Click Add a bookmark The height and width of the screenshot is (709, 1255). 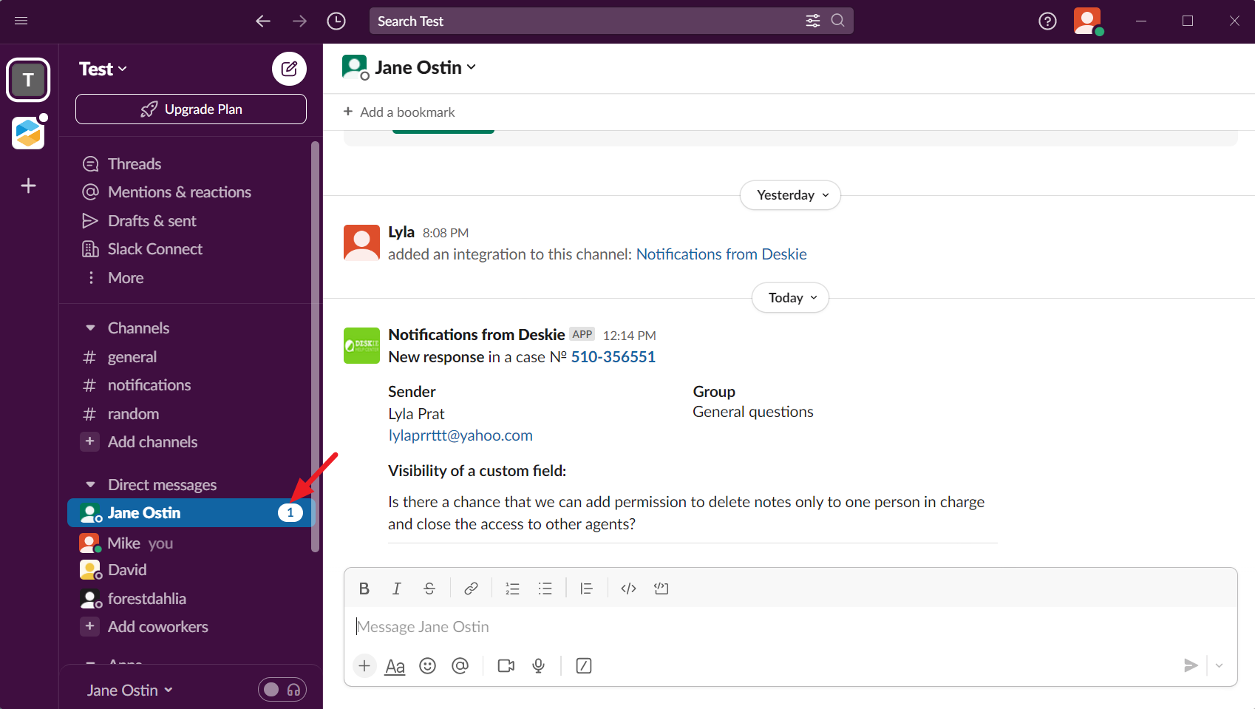coord(399,112)
